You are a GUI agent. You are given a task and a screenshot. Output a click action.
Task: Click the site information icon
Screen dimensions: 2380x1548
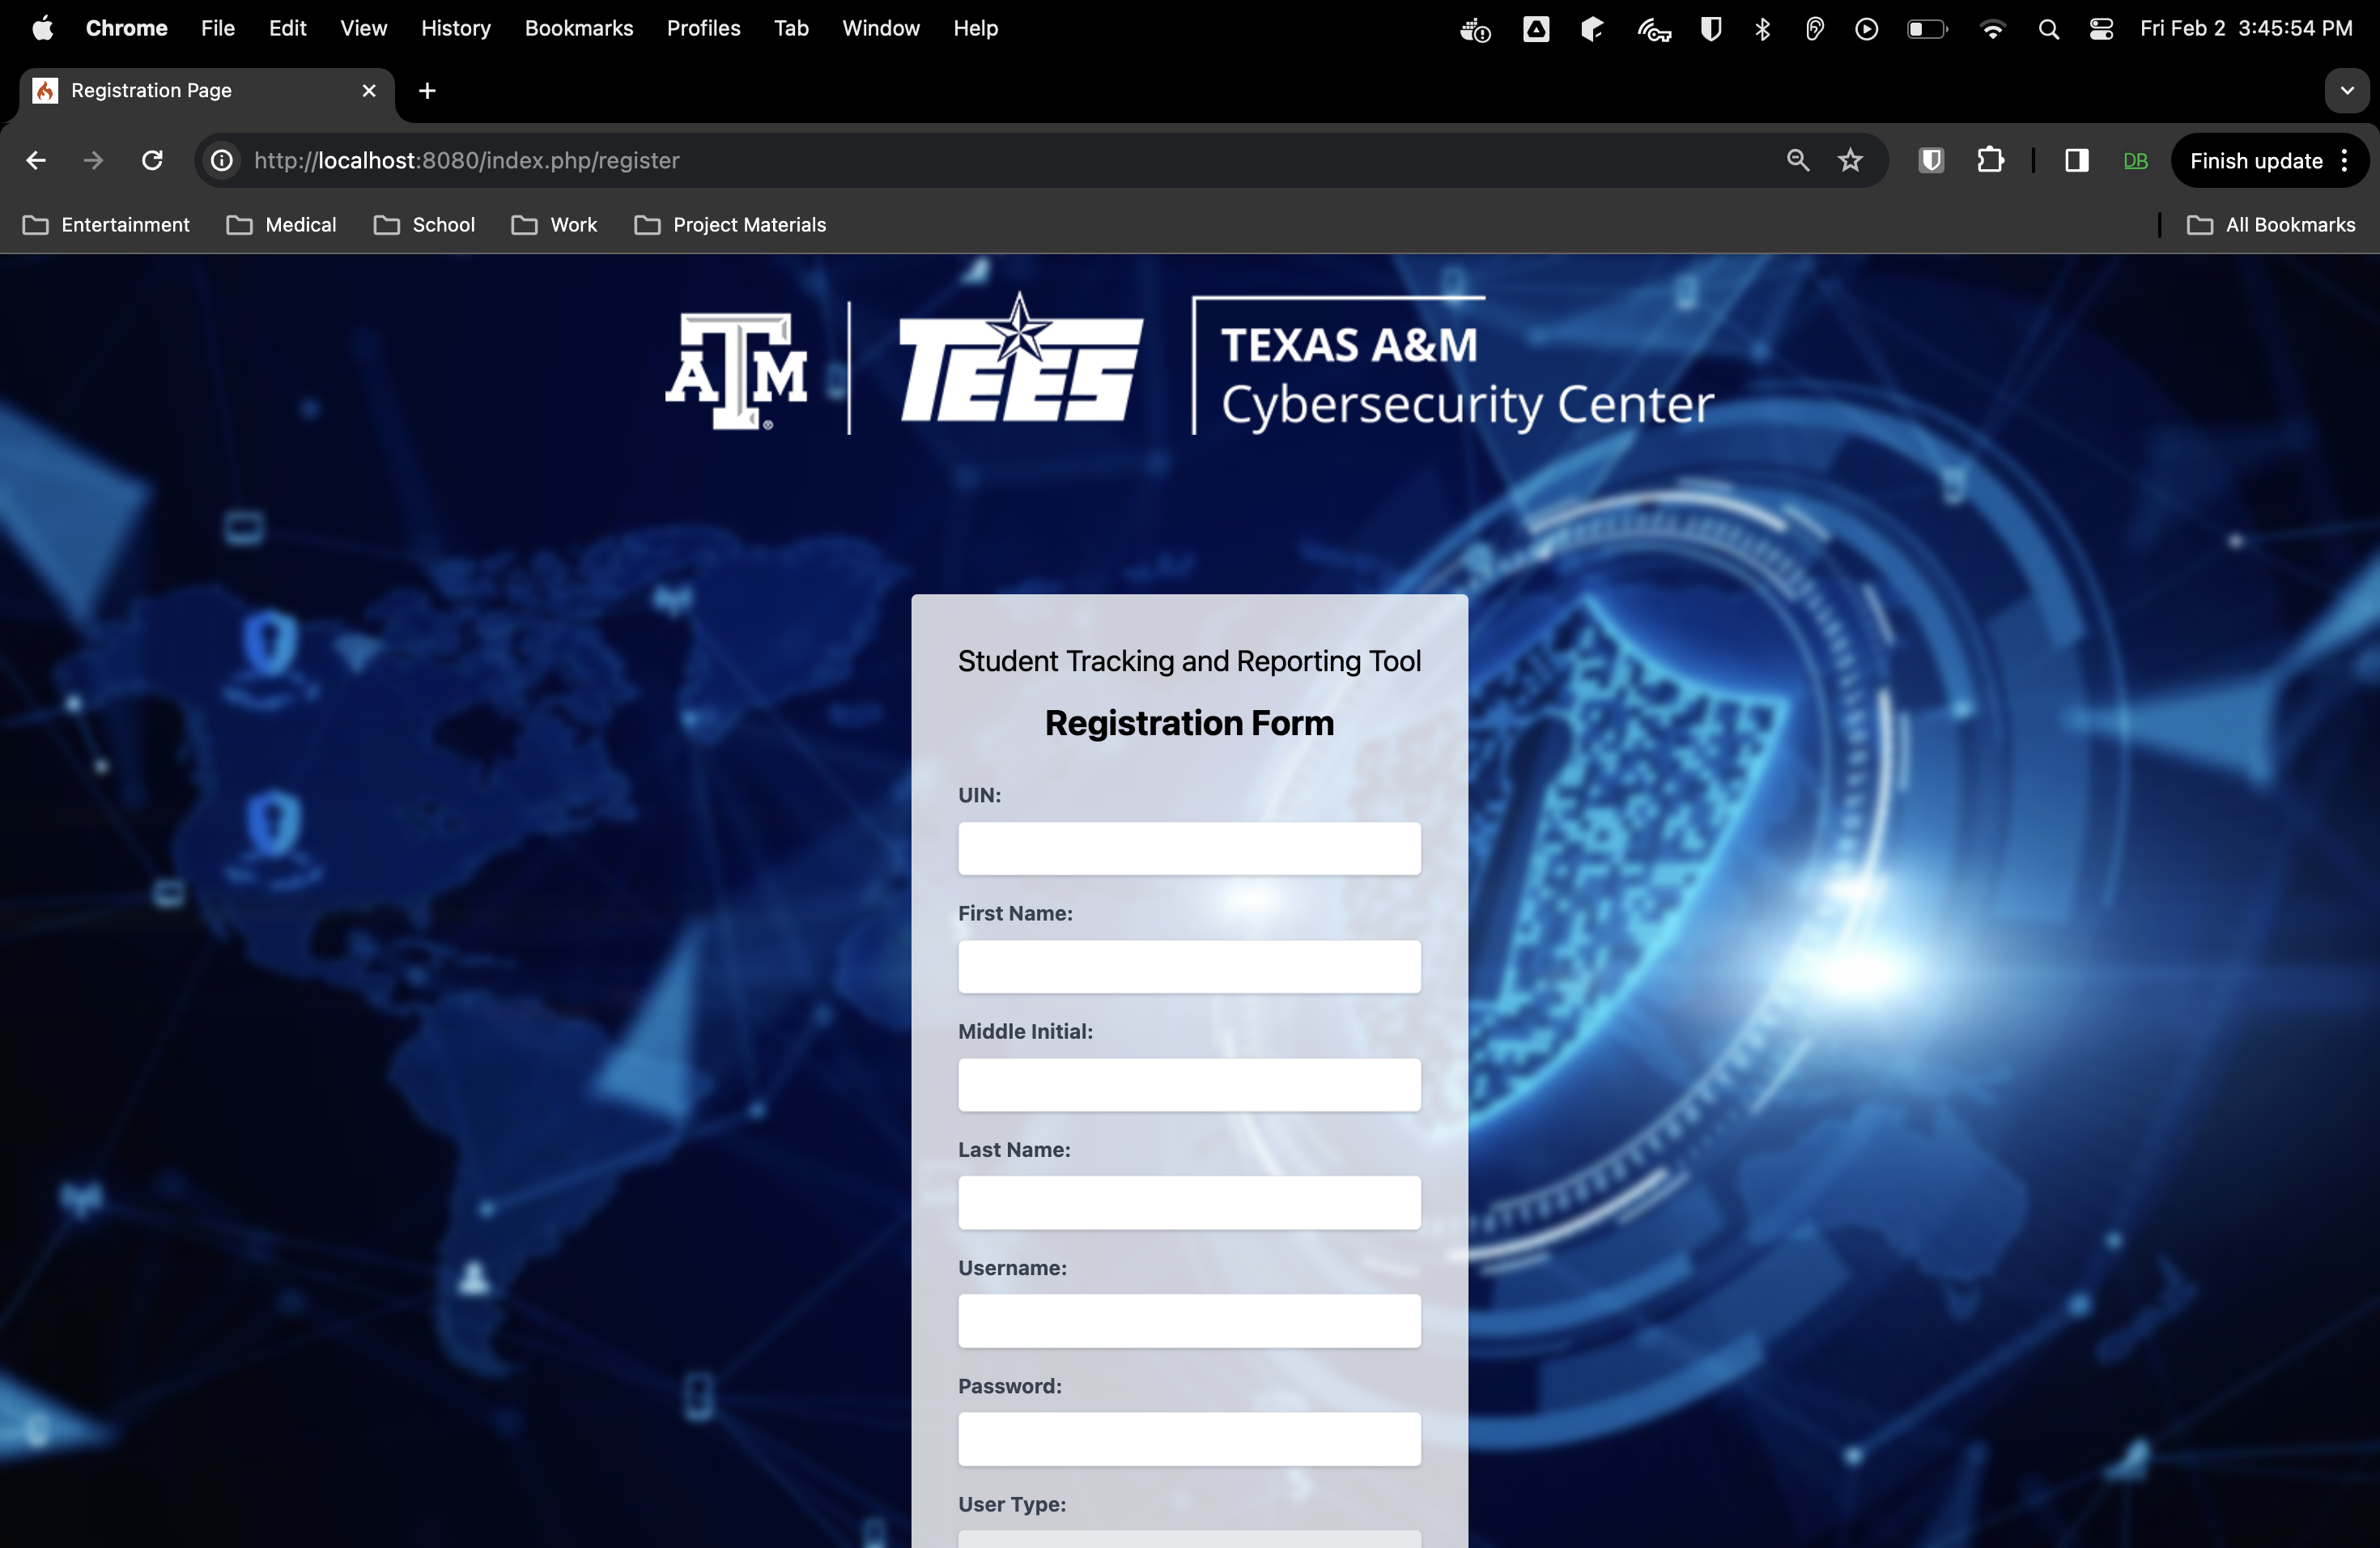tap(222, 160)
